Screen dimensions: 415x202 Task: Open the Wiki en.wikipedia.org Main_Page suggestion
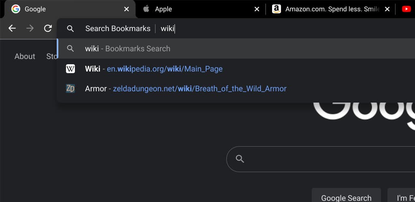coord(154,69)
